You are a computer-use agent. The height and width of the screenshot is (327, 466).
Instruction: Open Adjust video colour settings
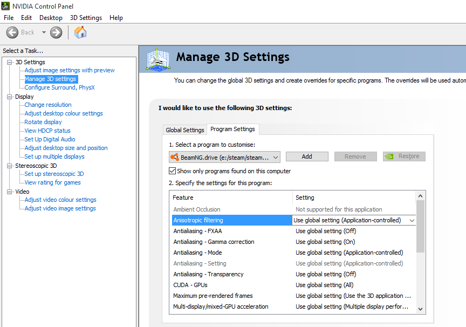pyautogui.click(x=60, y=200)
